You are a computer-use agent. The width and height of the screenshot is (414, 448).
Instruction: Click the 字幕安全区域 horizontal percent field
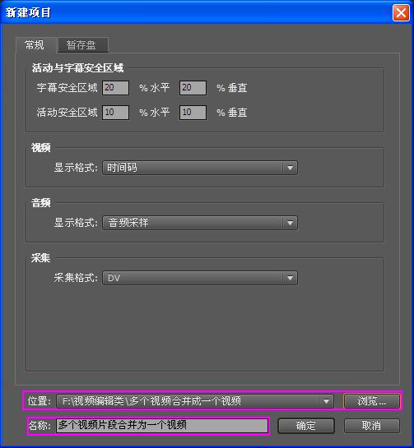point(115,88)
